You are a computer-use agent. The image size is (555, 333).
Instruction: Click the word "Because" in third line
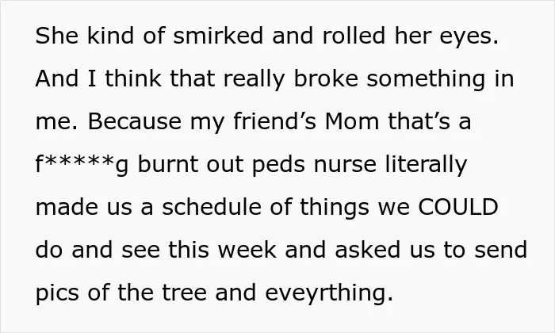click(135, 121)
